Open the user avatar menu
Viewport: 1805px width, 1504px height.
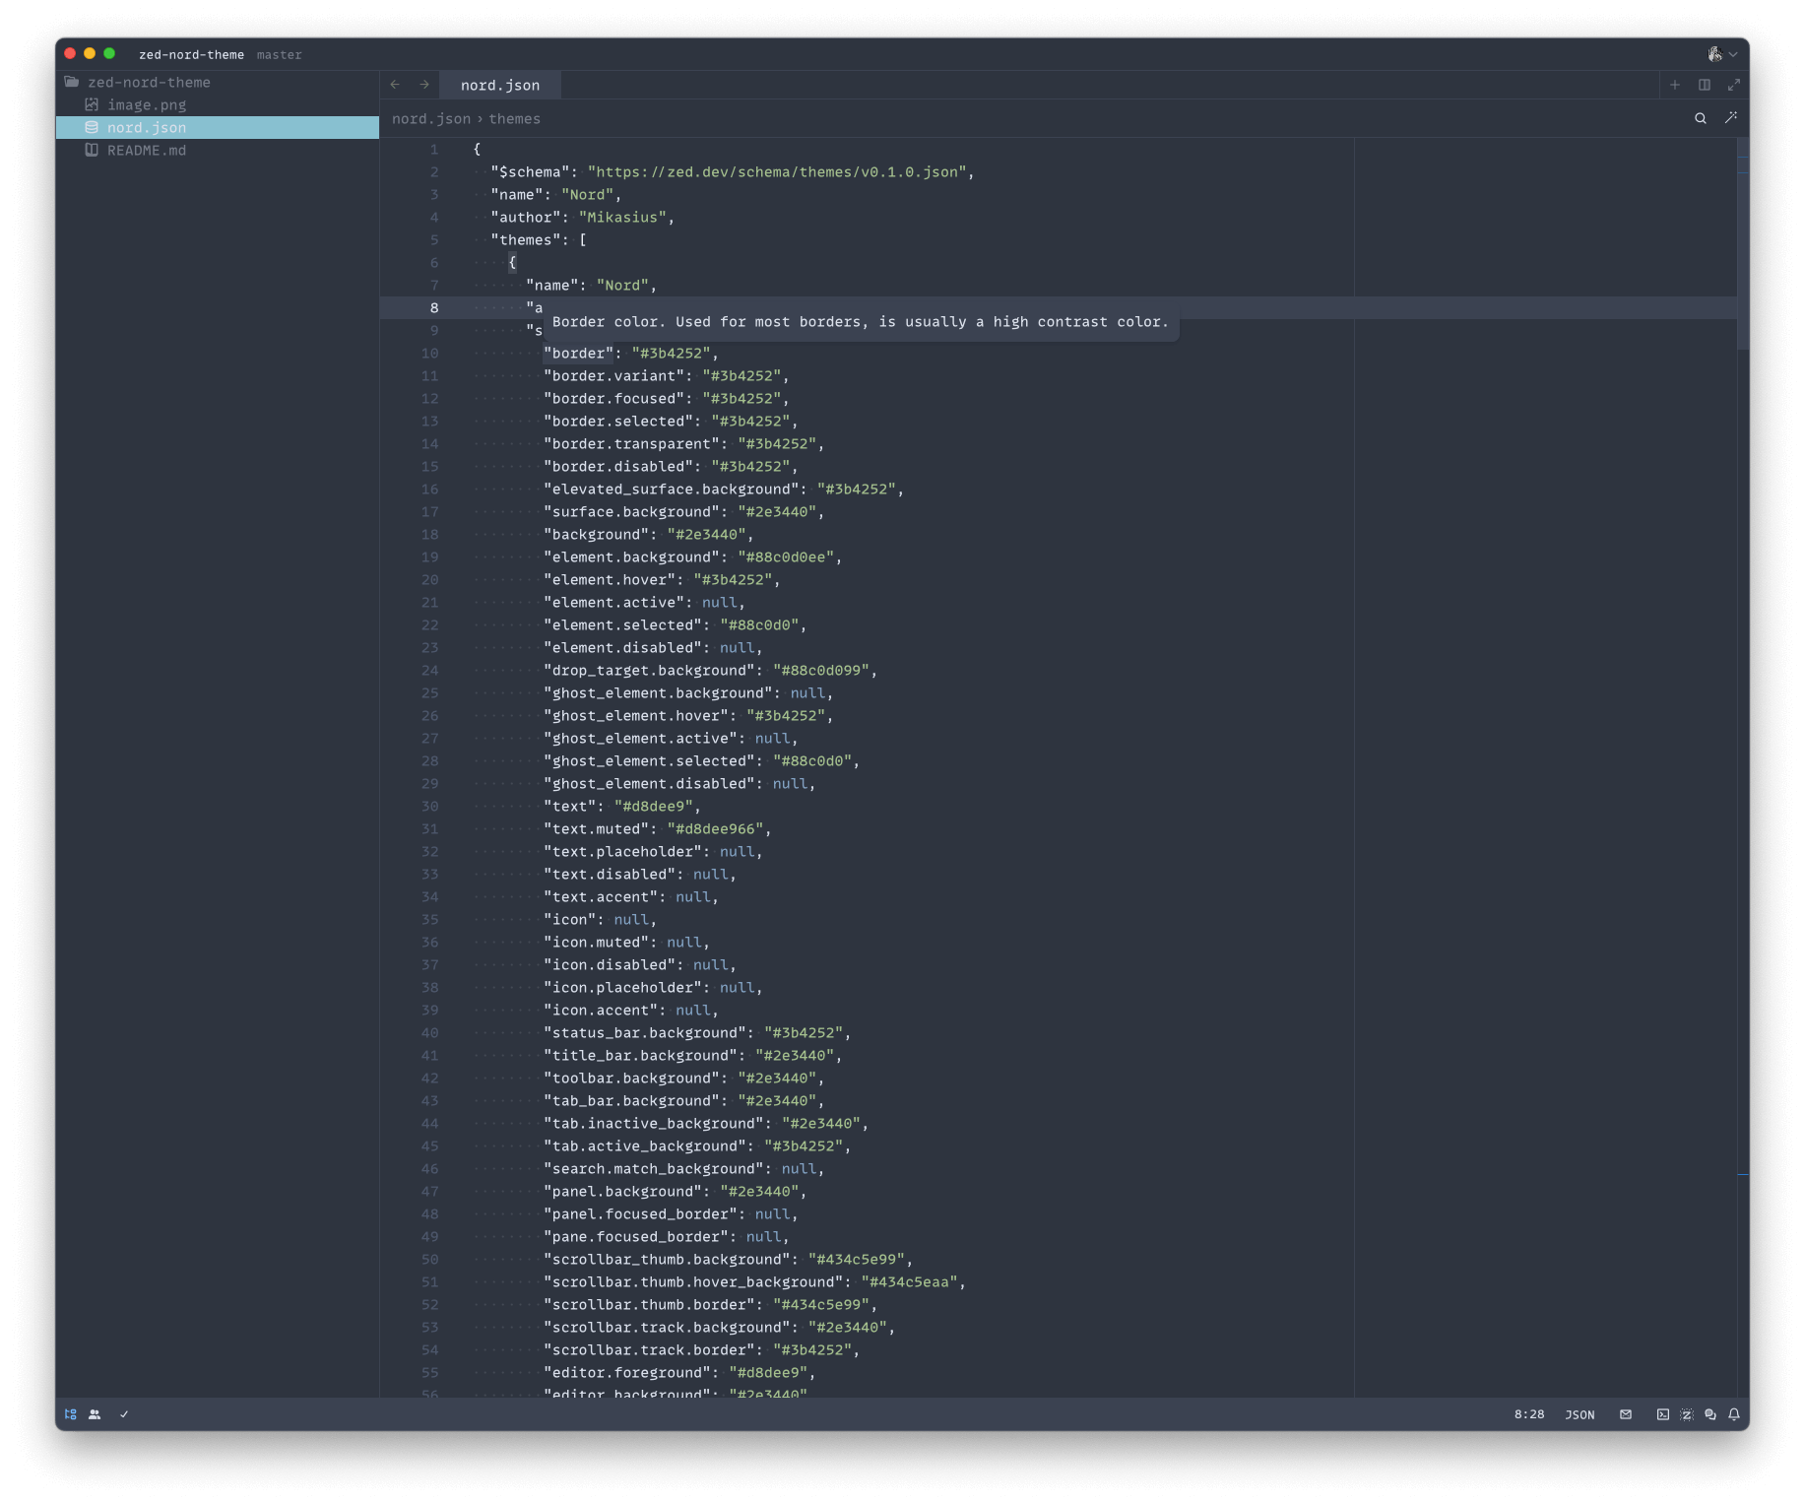point(1722,54)
